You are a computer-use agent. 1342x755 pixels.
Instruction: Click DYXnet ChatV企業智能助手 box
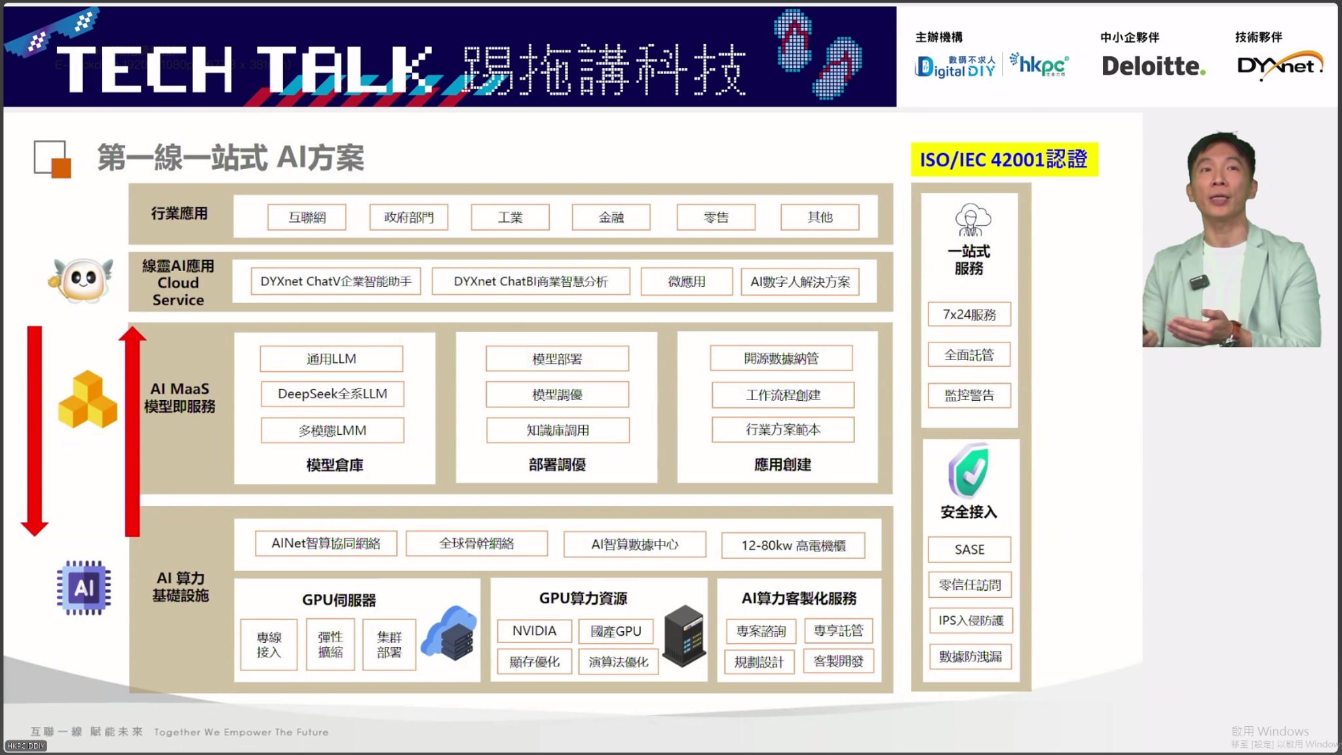(x=336, y=282)
